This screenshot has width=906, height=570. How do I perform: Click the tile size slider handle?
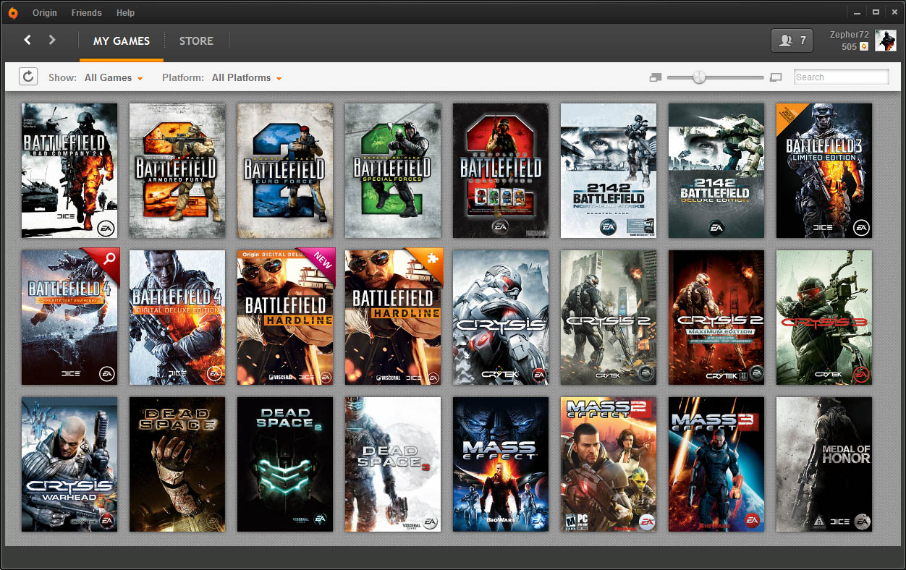pos(699,77)
